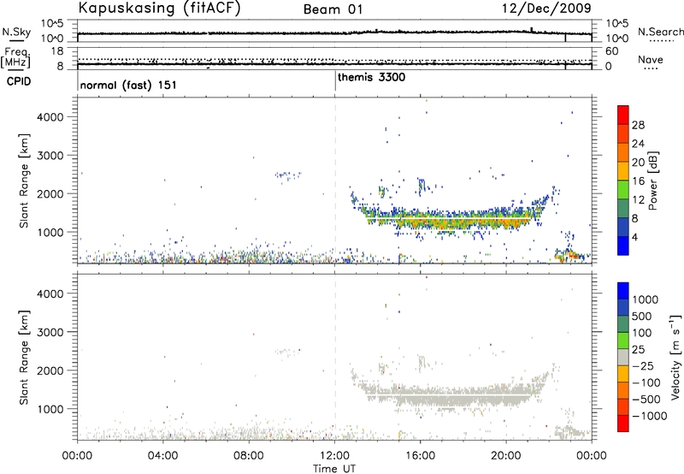Click the 'Nave' legend label
This screenshot has height=474, width=684.
(651, 60)
